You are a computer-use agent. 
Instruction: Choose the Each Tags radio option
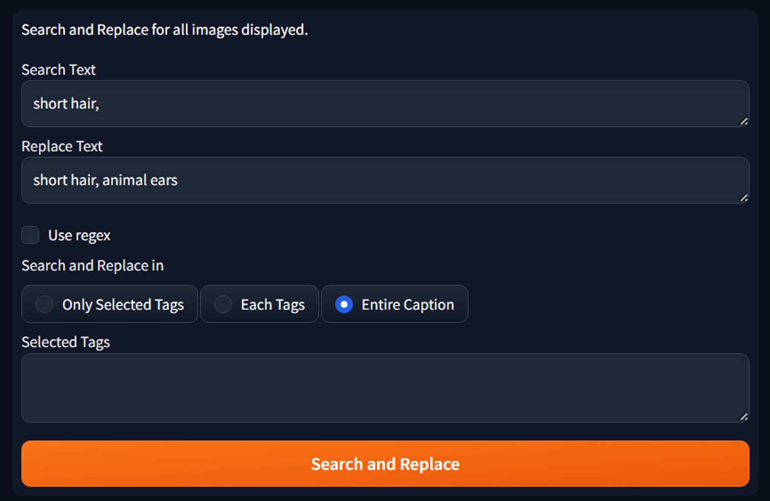tap(223, 304)
